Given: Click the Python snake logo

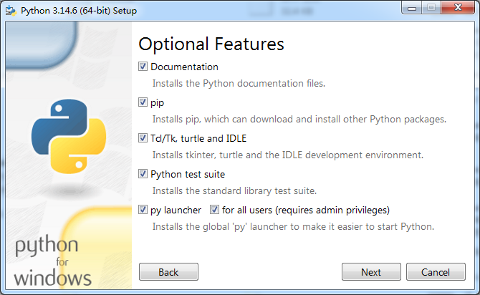Looking at the screenshot, I should coord(69,136).
